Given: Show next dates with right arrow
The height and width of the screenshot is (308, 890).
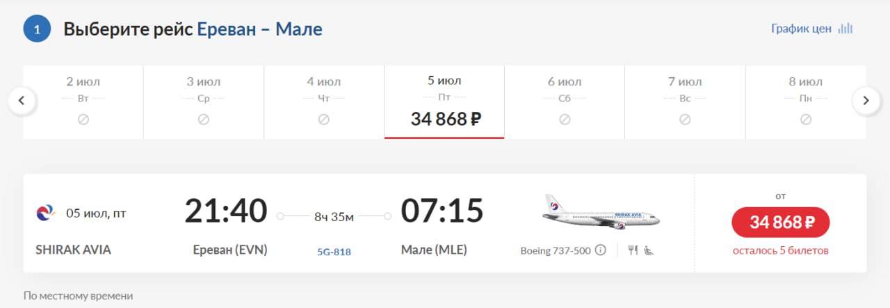Looking at the screenshot, I should point(866,100).
